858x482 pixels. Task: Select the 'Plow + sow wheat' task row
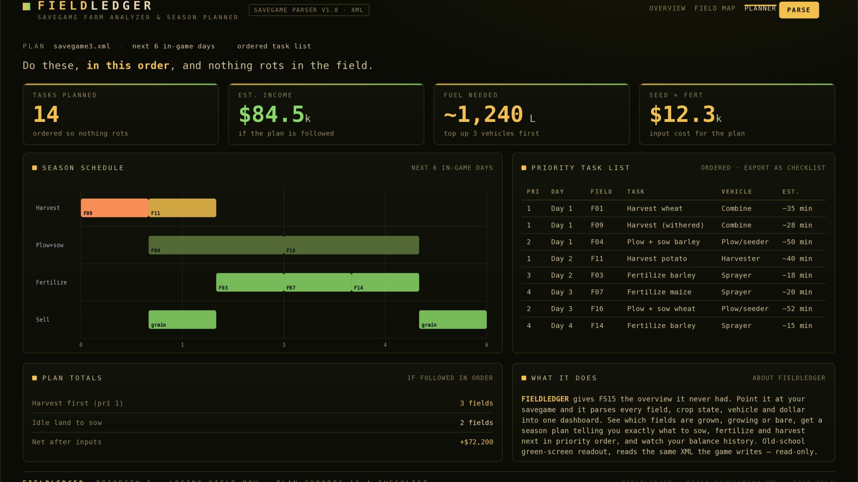(x=673, y=309)
